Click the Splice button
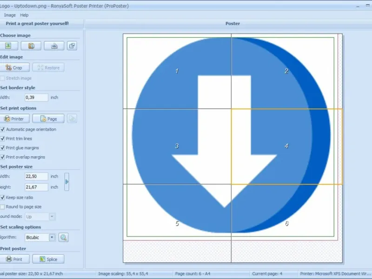The height and width of the screenshot is (279, 372). coord(48,259)
